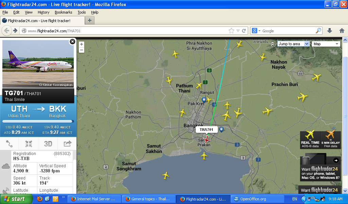Open the View menu
Viewport: 348px width, 204px height.
(29, 12)
